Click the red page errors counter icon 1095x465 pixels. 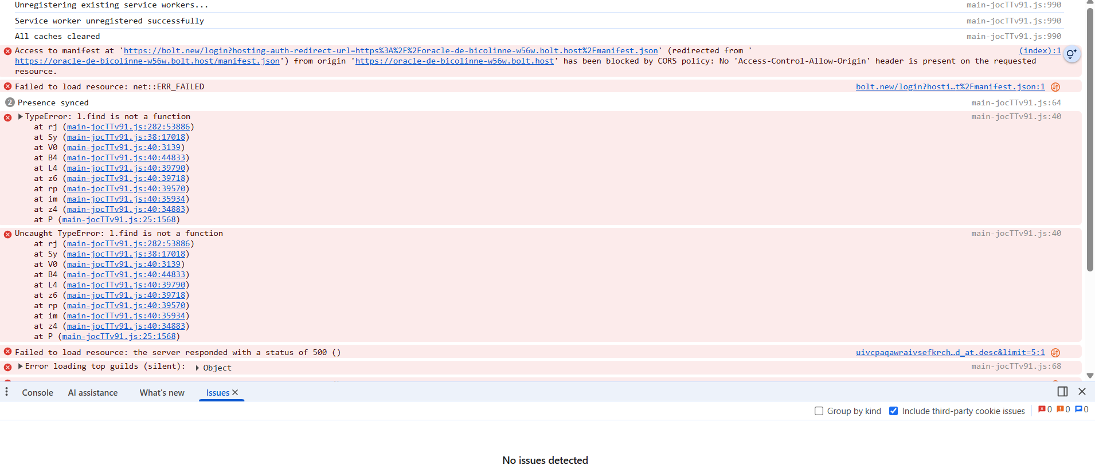click(x=1042, y=409)
